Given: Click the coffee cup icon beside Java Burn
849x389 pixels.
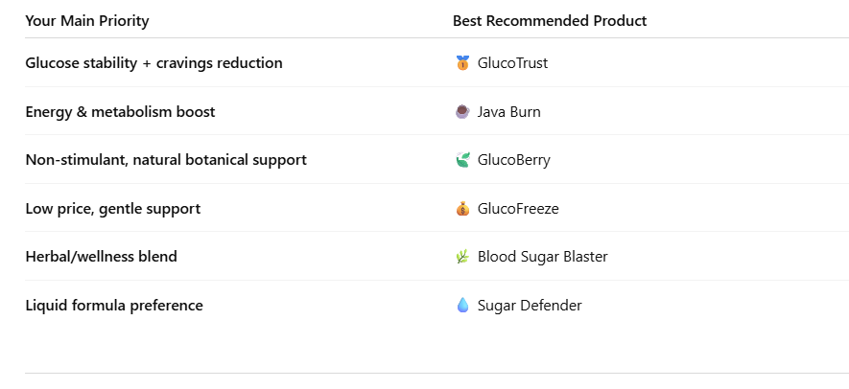Looking at the screenshot, I should click(462, 112).
